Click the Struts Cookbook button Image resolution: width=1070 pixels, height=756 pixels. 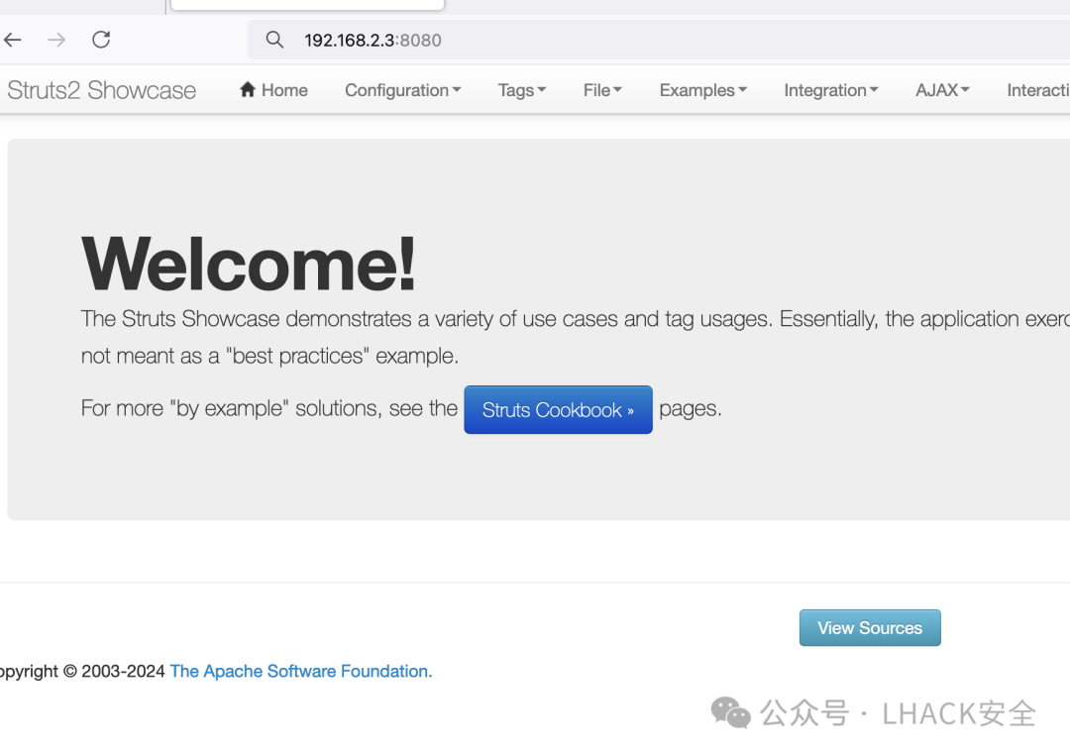tap(558, 410)
